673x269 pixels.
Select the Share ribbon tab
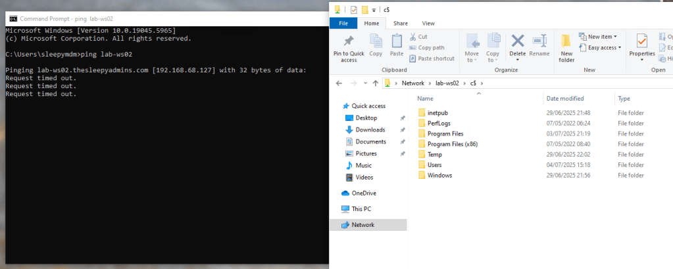click(400, 23)
